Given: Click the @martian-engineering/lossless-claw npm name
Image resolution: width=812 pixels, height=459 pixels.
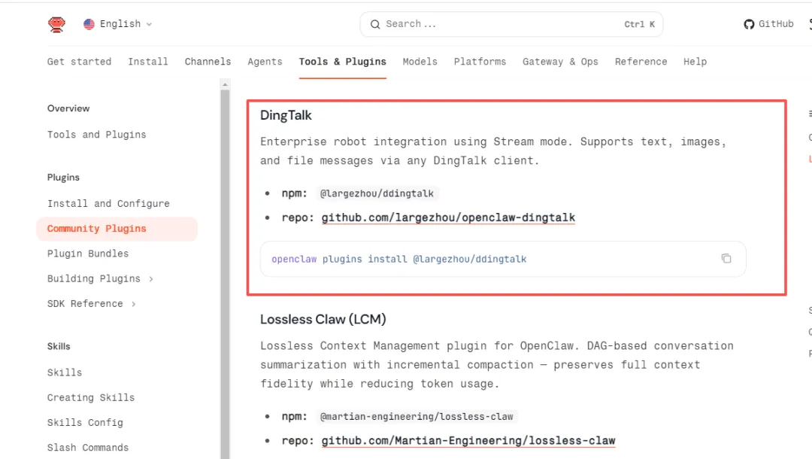Looking at the screenshot, I should point(417,417).
